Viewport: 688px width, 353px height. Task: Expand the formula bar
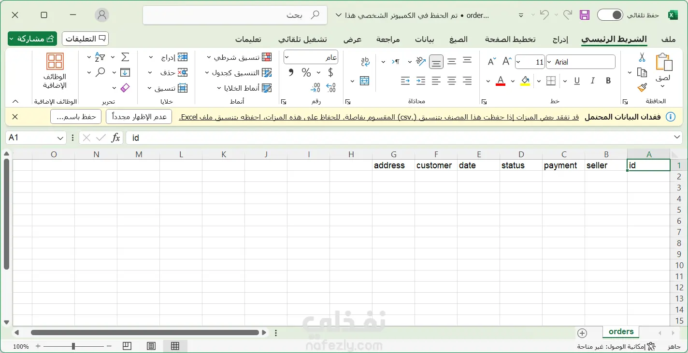677,137
